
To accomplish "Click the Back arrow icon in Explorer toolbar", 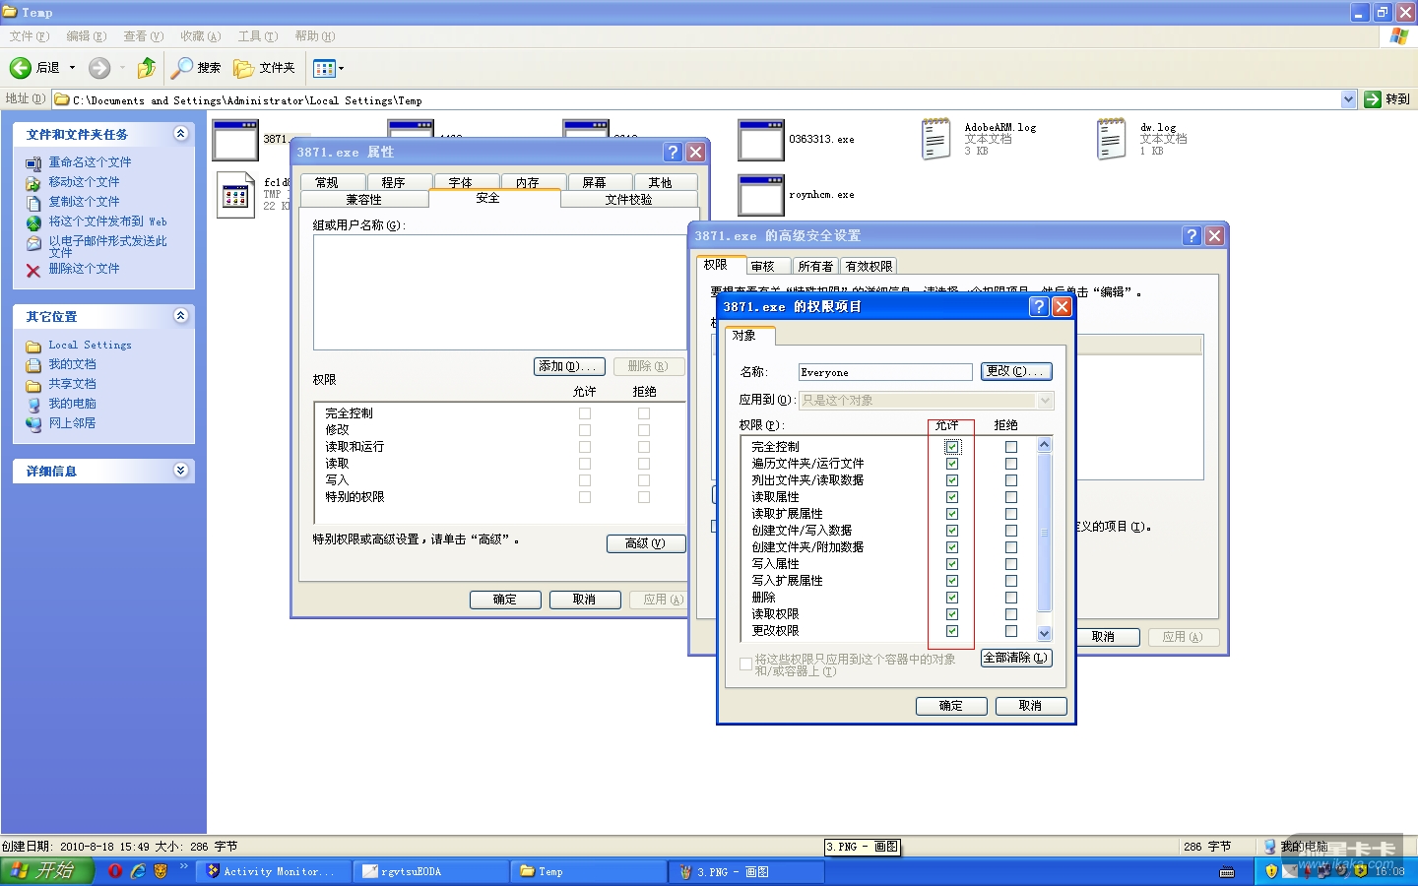I will click(21, 68).
